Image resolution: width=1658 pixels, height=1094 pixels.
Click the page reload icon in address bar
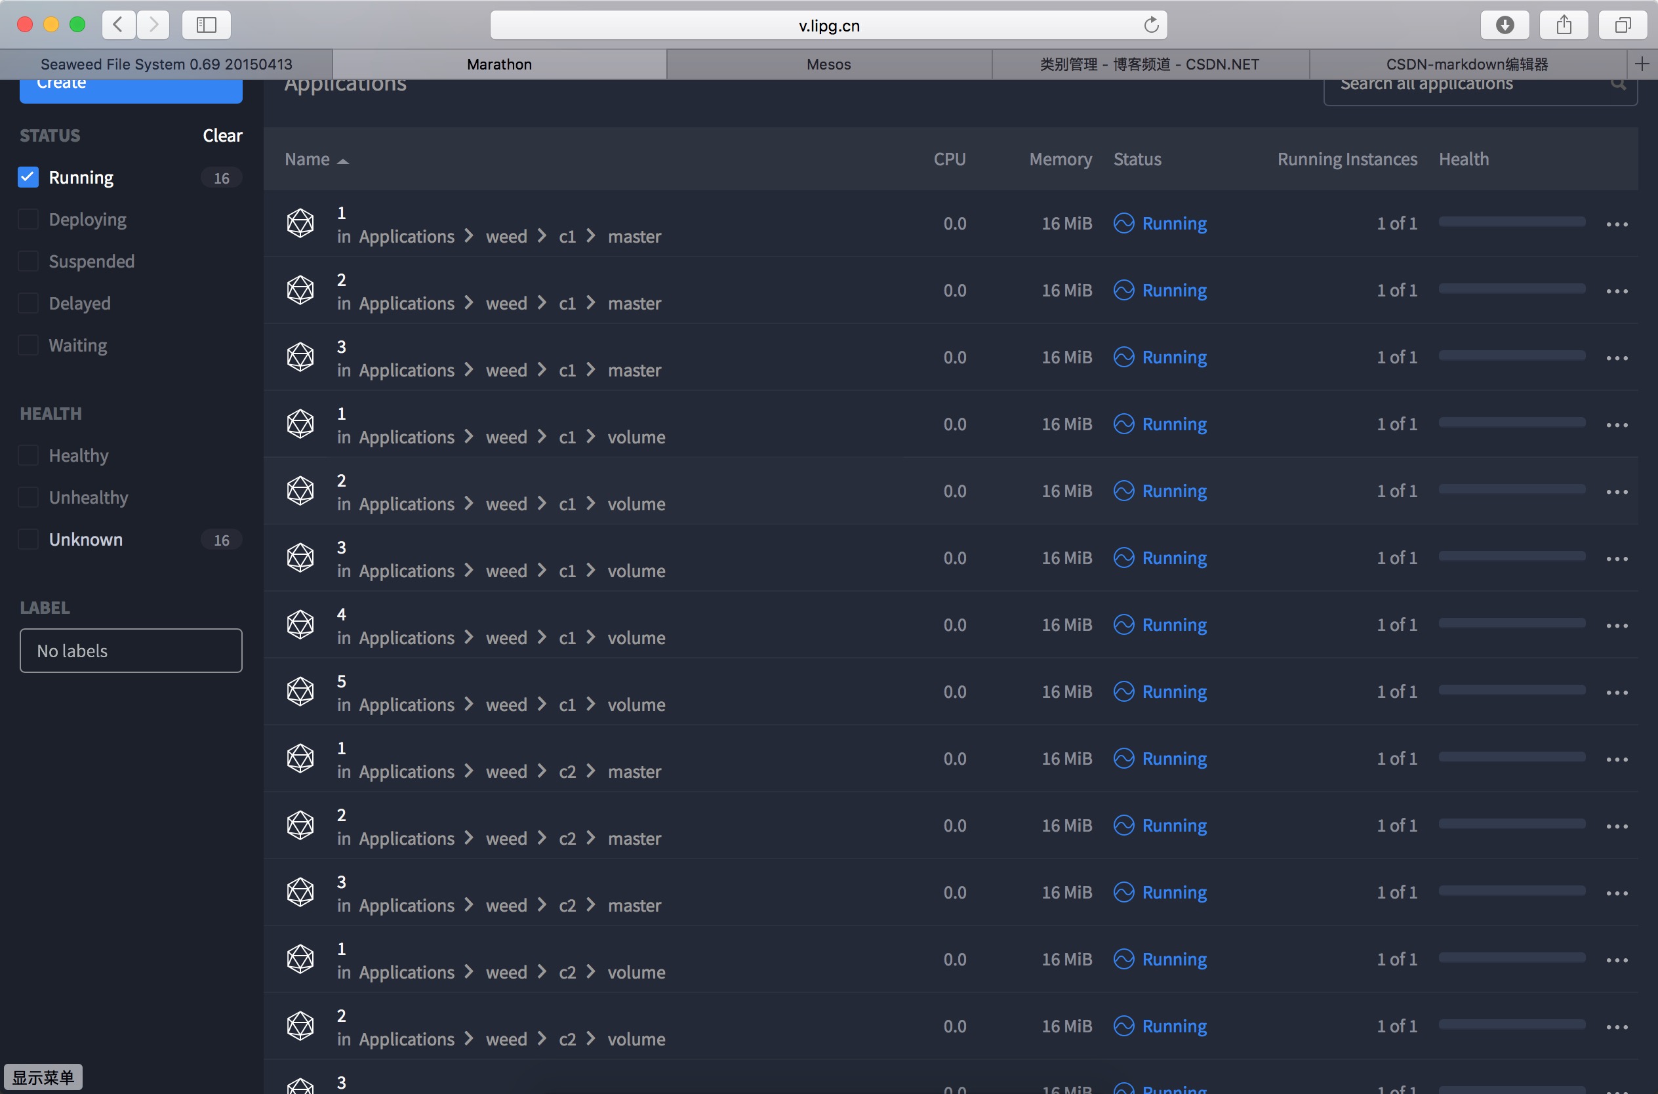(x=1151, y=25)
